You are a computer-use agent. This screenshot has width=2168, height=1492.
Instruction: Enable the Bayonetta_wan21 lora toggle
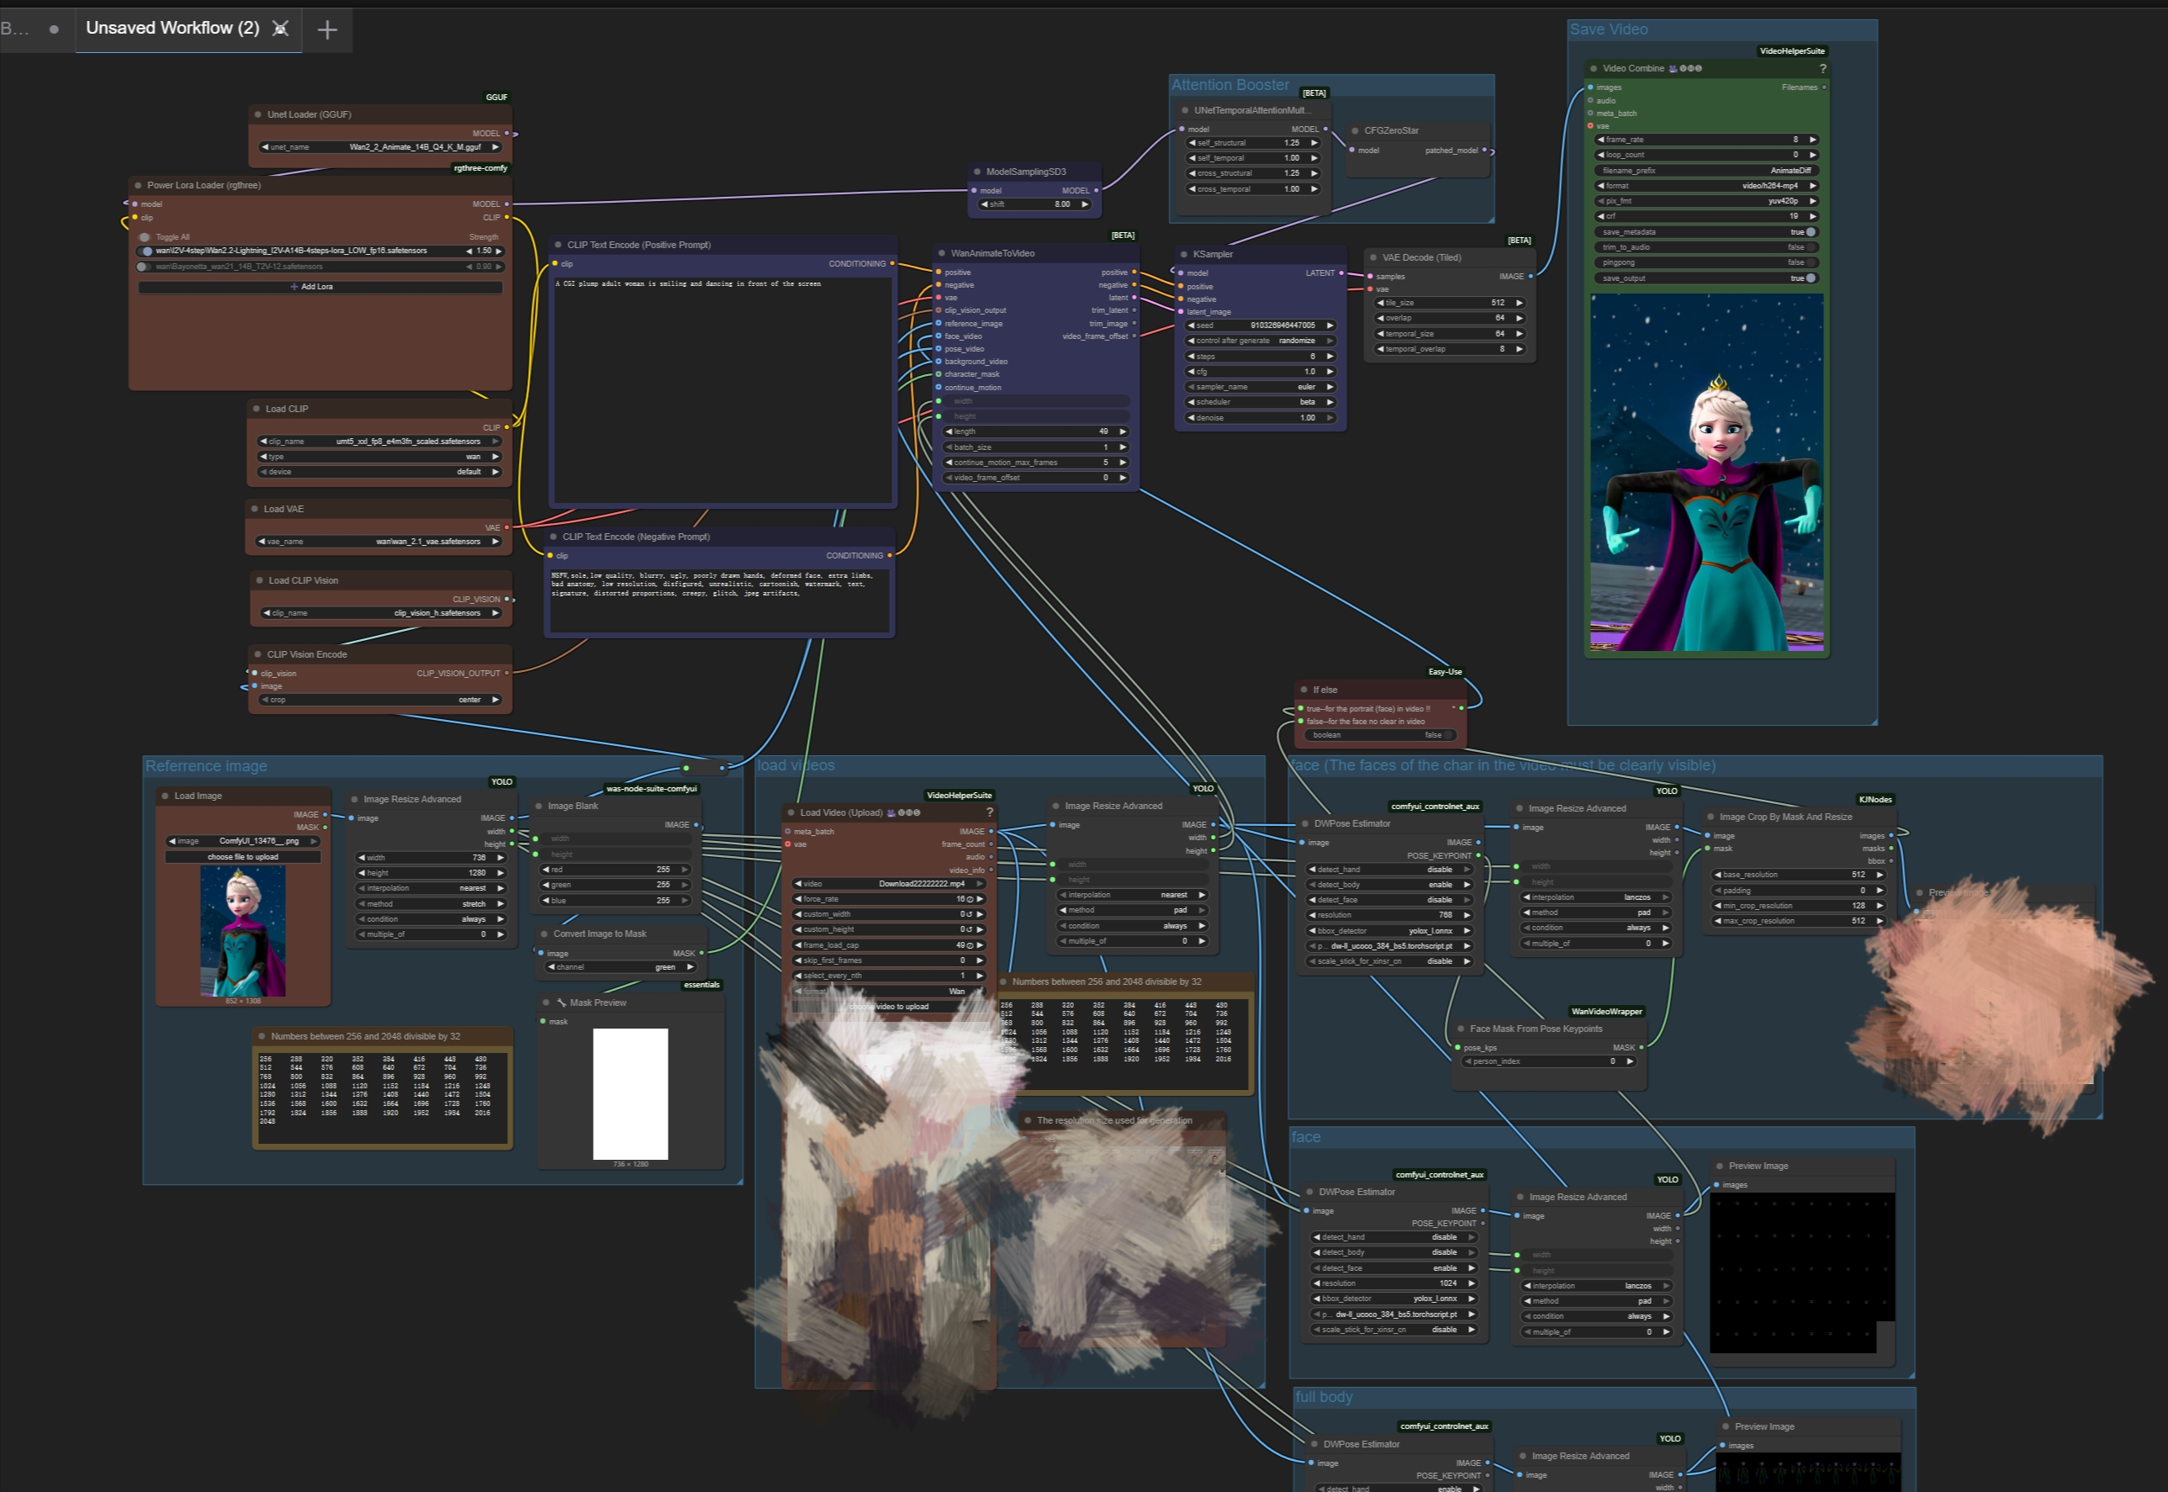143,267
